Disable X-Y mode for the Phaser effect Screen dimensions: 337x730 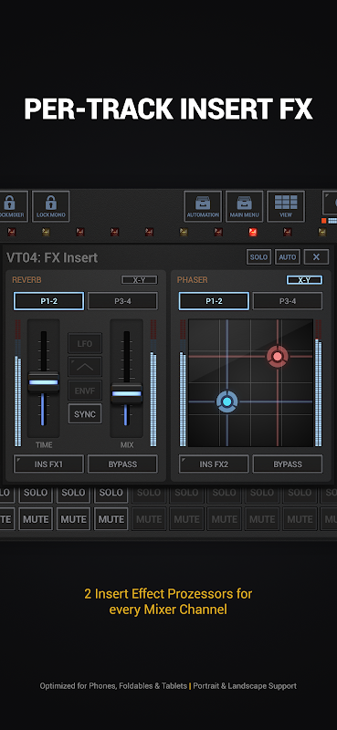(x=304, y=280)
